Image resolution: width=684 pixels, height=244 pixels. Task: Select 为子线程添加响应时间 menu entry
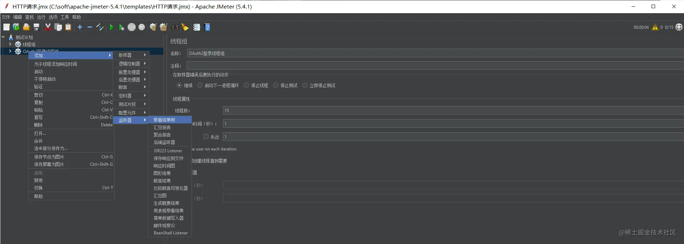pos(71,64)
